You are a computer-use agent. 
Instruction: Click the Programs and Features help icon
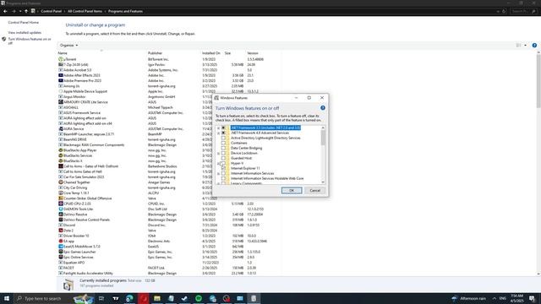(534, 45)
